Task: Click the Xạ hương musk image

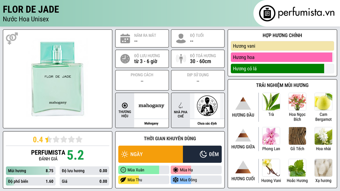Action: [x=323, y=168]
